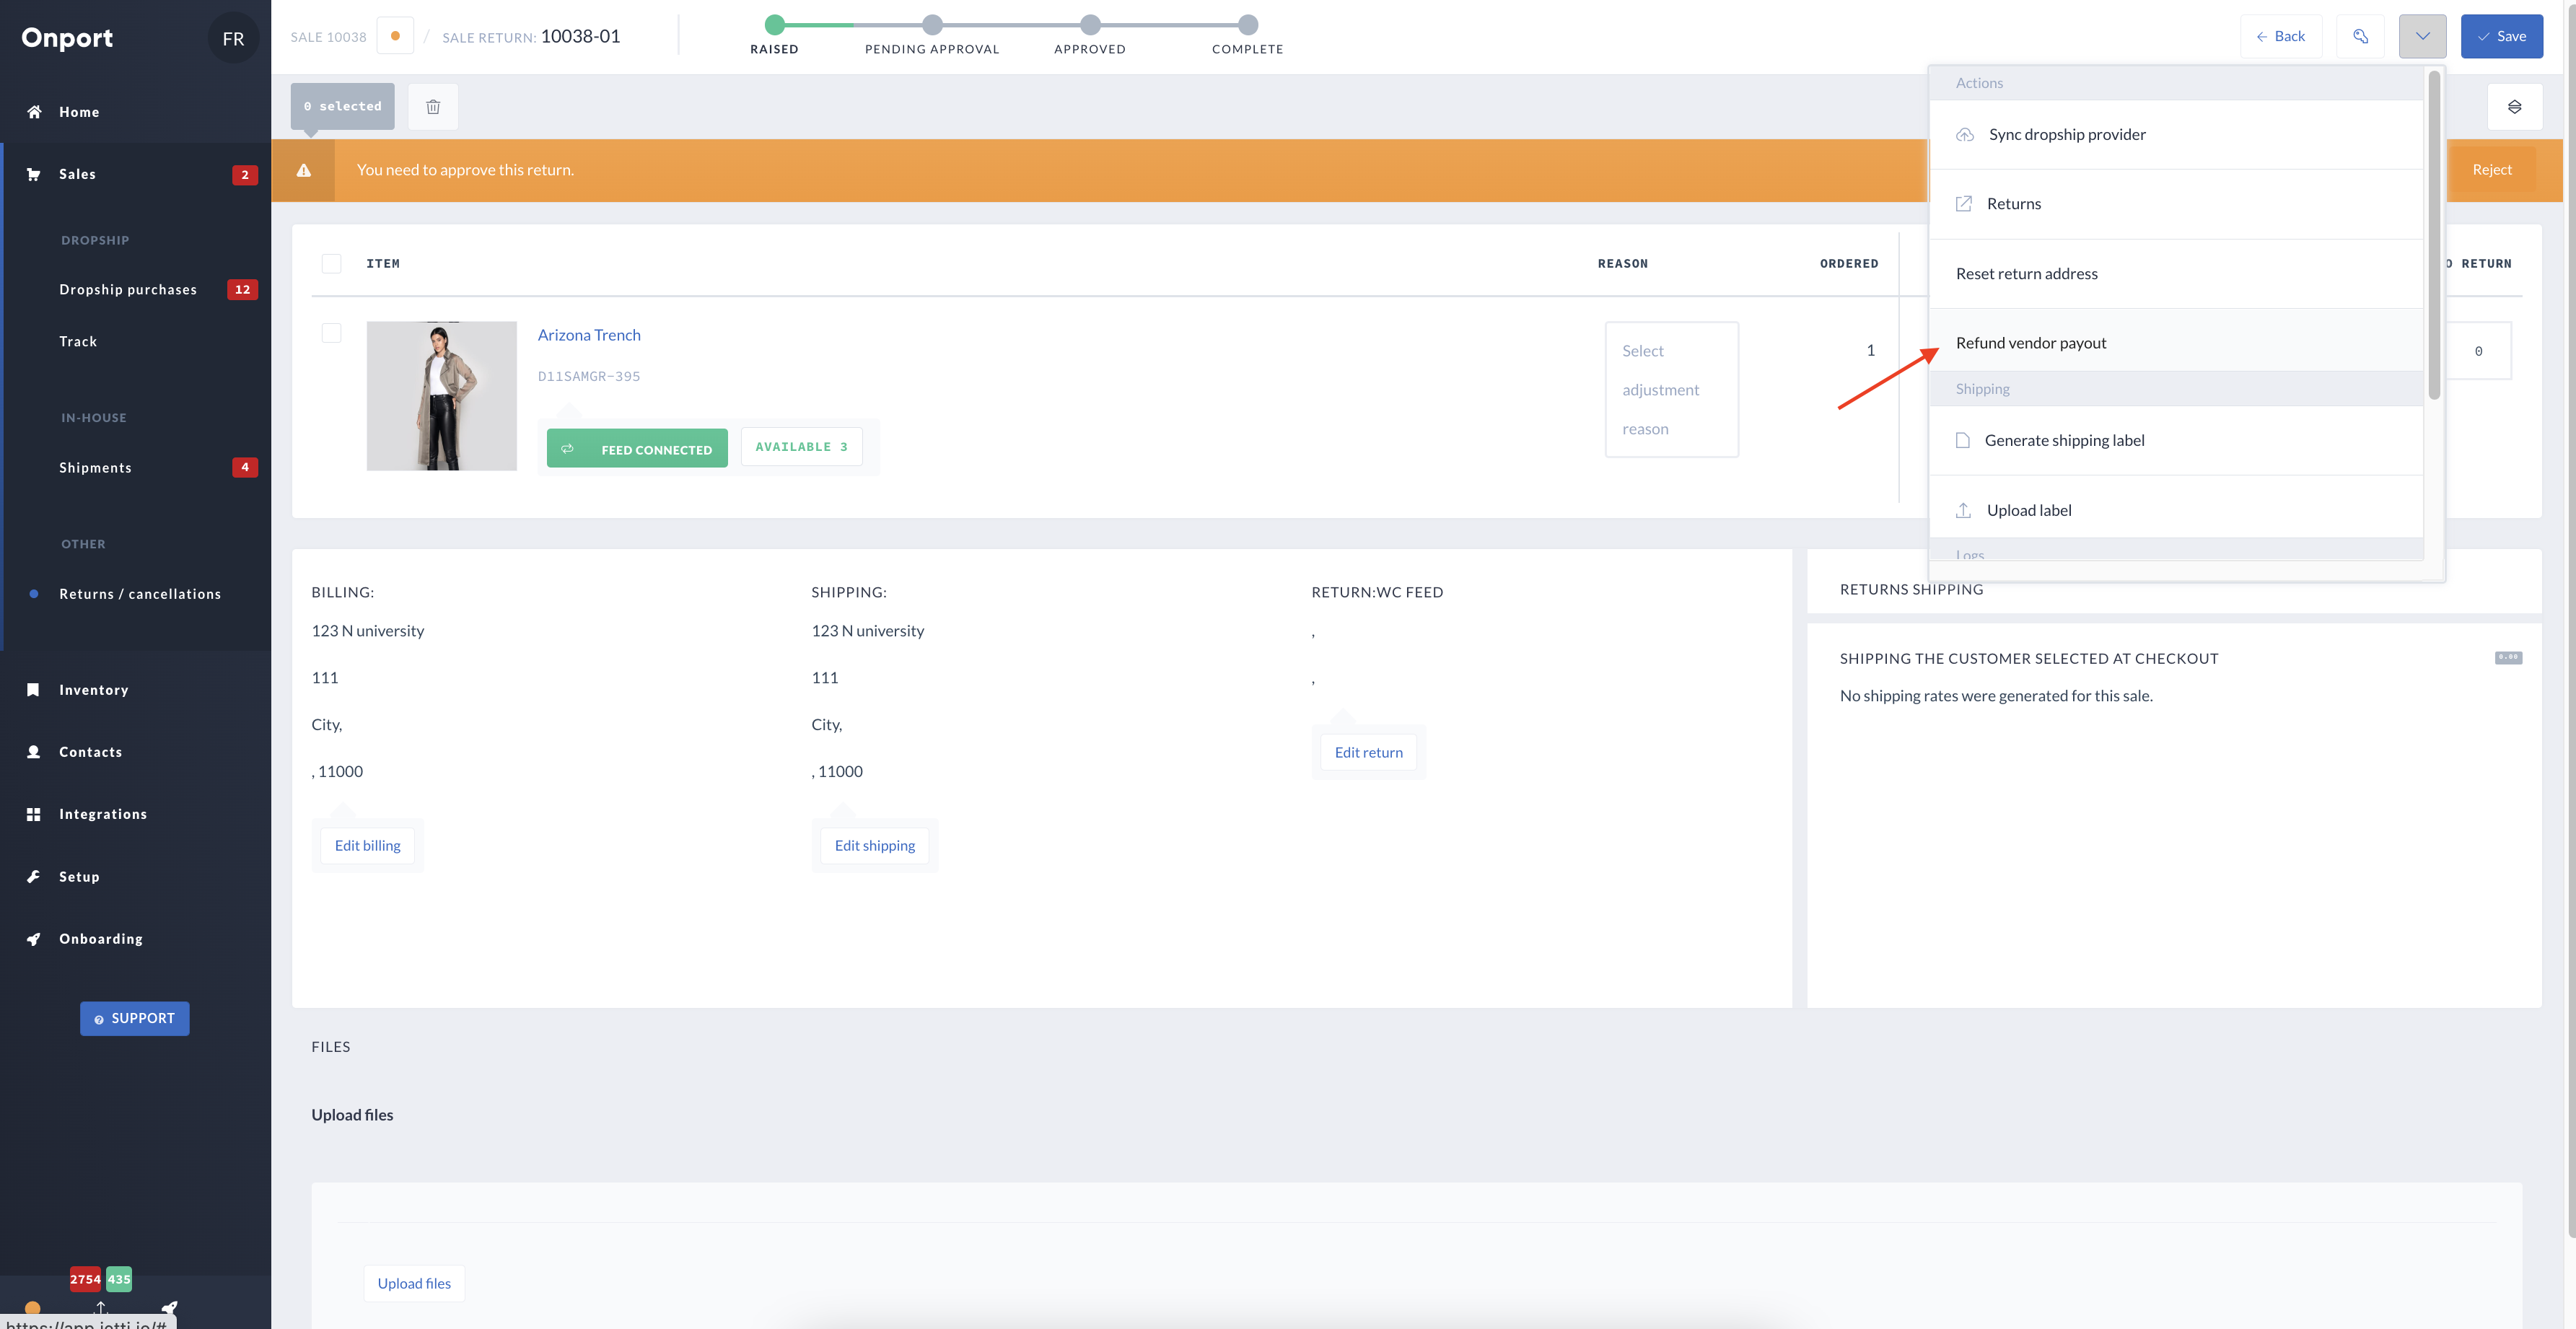The width and height of the screenshot is (2576, 1329).
Task: Click the D11SAMGR-395 SKU text
Action: click(589, 377)
